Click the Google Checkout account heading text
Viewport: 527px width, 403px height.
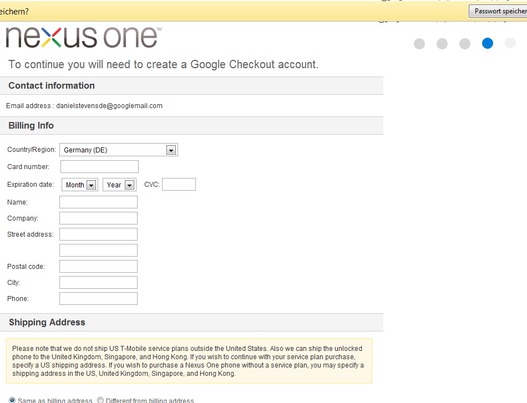pyautogui.click(x=163, y=64)
